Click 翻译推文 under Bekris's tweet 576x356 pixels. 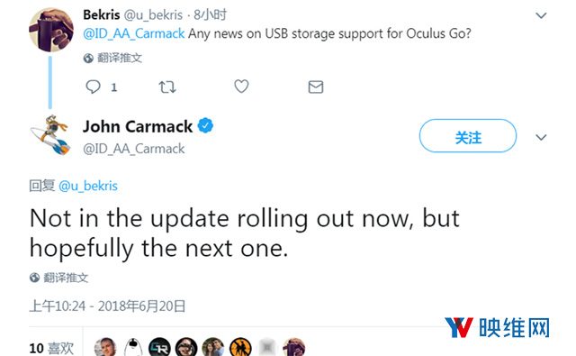(120, 58)
